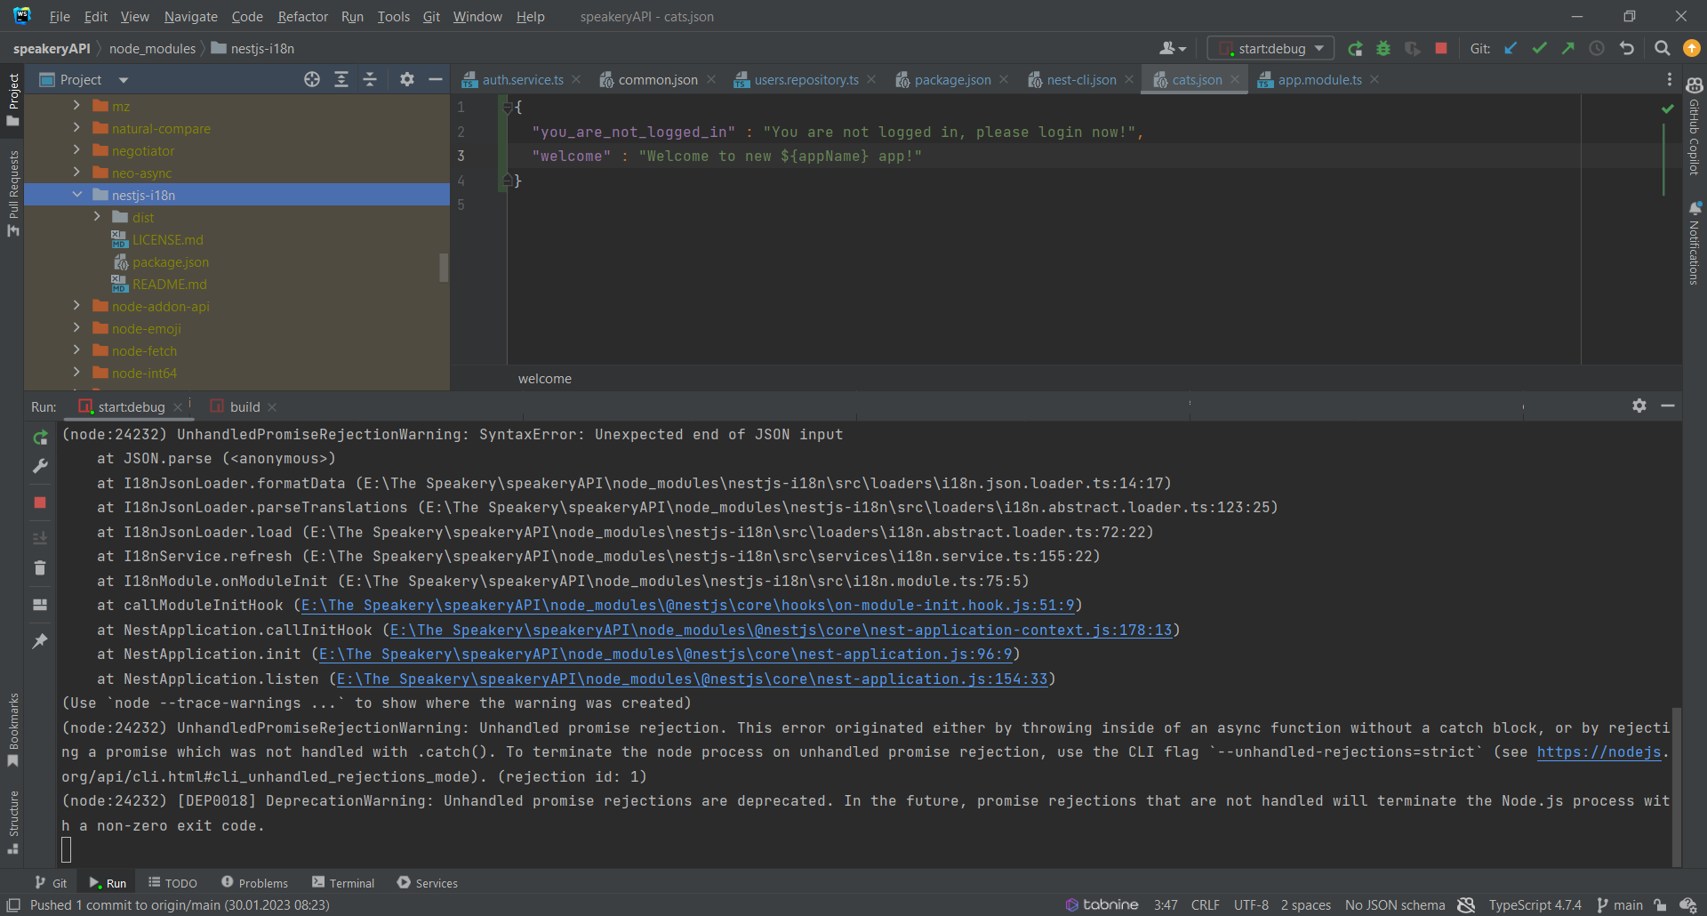
Task: Open the on-module-init.hook.js:51 stack trace link
Action: tap(686, 605)
